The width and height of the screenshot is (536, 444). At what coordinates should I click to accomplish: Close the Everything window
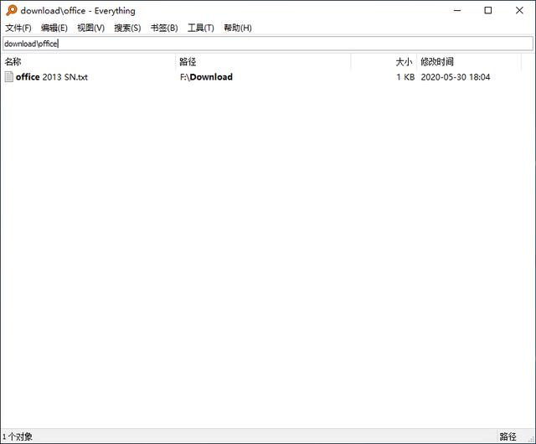click(519, 11)
